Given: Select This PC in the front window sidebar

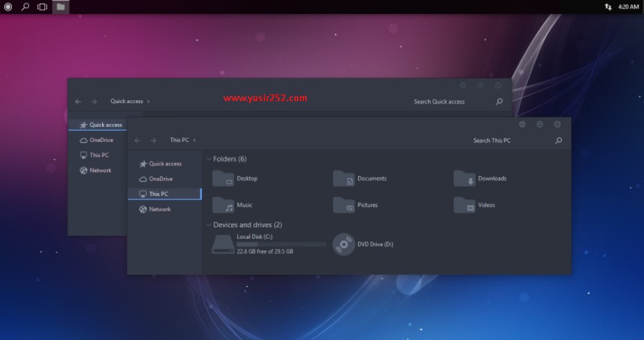Looking at the screenshot, I should [x=164, y=194].
